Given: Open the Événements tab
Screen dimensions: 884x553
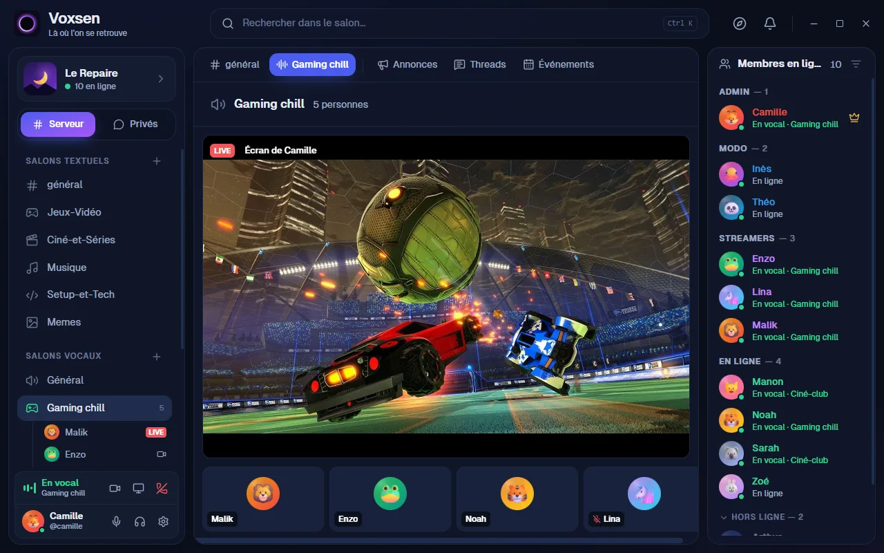Looking at the screenshot, I should coord(559,64).
